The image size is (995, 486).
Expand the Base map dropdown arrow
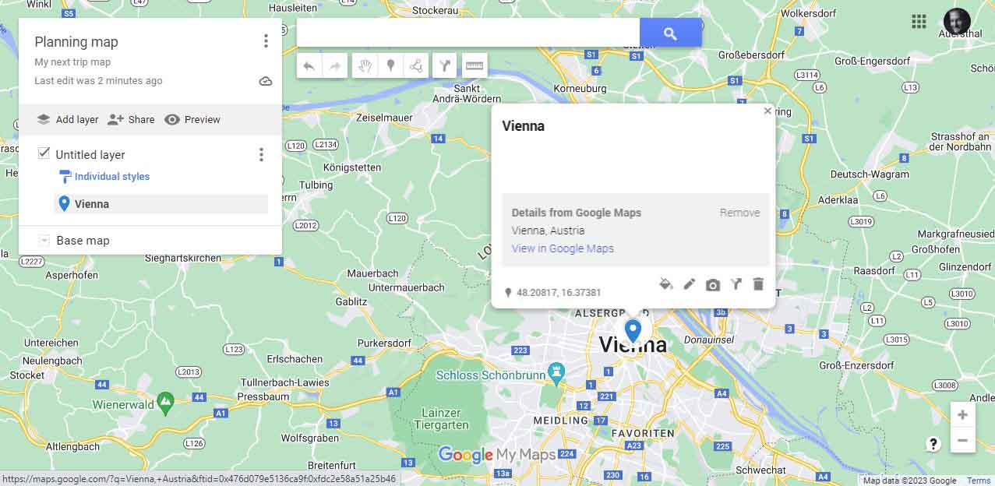click(x=44, y=241)
